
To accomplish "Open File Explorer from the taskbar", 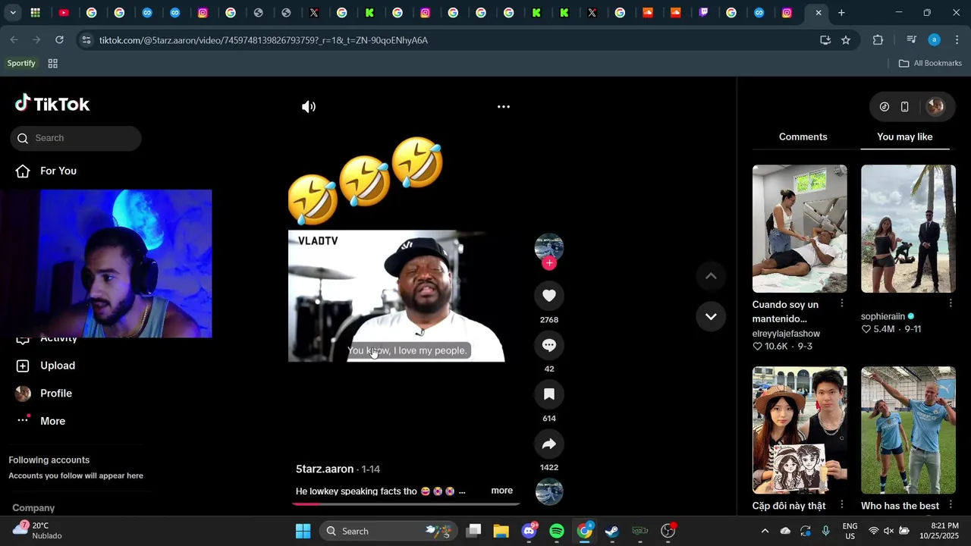I will pyautogui.click(x=501, y=531).
